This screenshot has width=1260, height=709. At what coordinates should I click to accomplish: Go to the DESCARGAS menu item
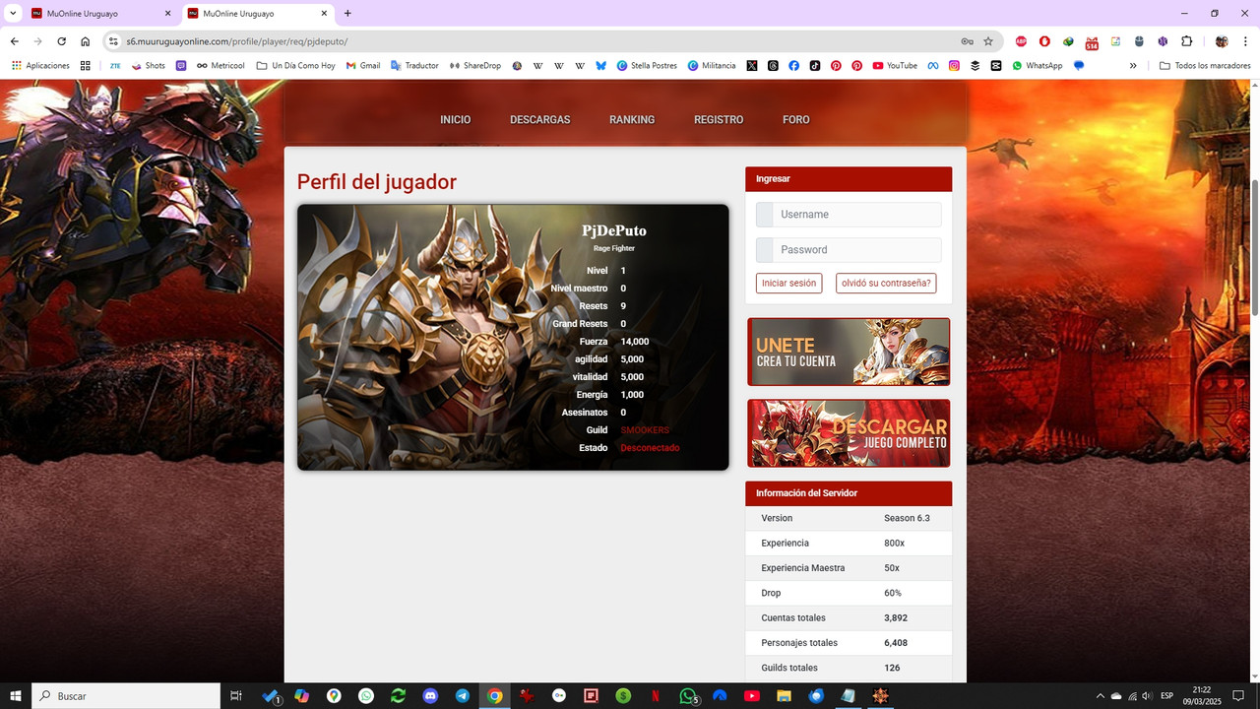(539, 120)
